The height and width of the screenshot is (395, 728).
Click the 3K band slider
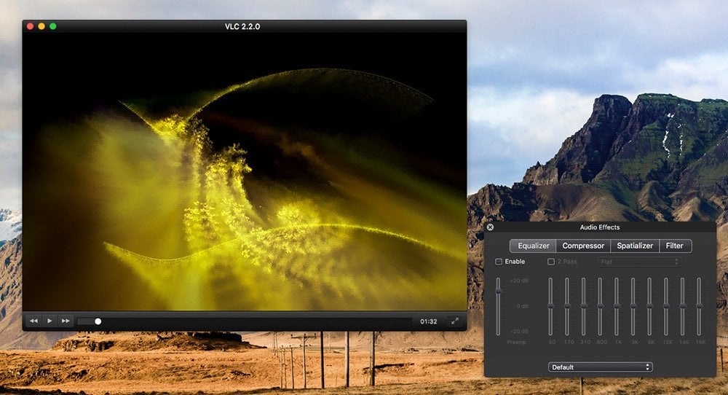click(633, 306)
